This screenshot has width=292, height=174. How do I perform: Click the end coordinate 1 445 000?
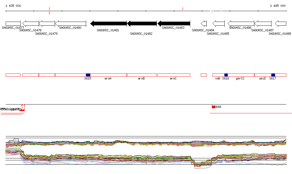point(278,6)
